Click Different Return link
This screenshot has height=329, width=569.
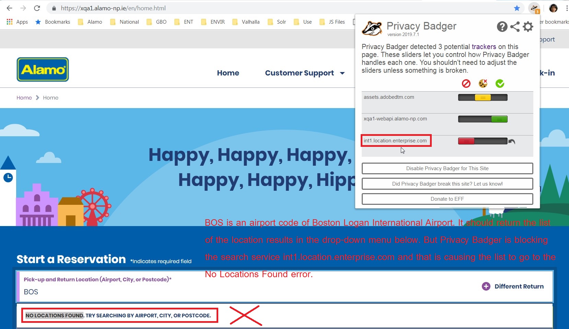pos(519,286)
